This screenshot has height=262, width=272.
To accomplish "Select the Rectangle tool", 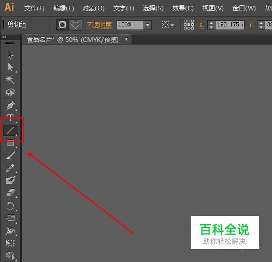I will [x=10, y=143].
